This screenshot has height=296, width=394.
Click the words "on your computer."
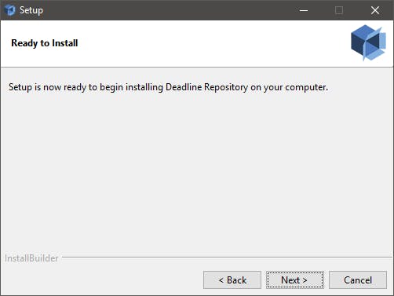point(289,87)
